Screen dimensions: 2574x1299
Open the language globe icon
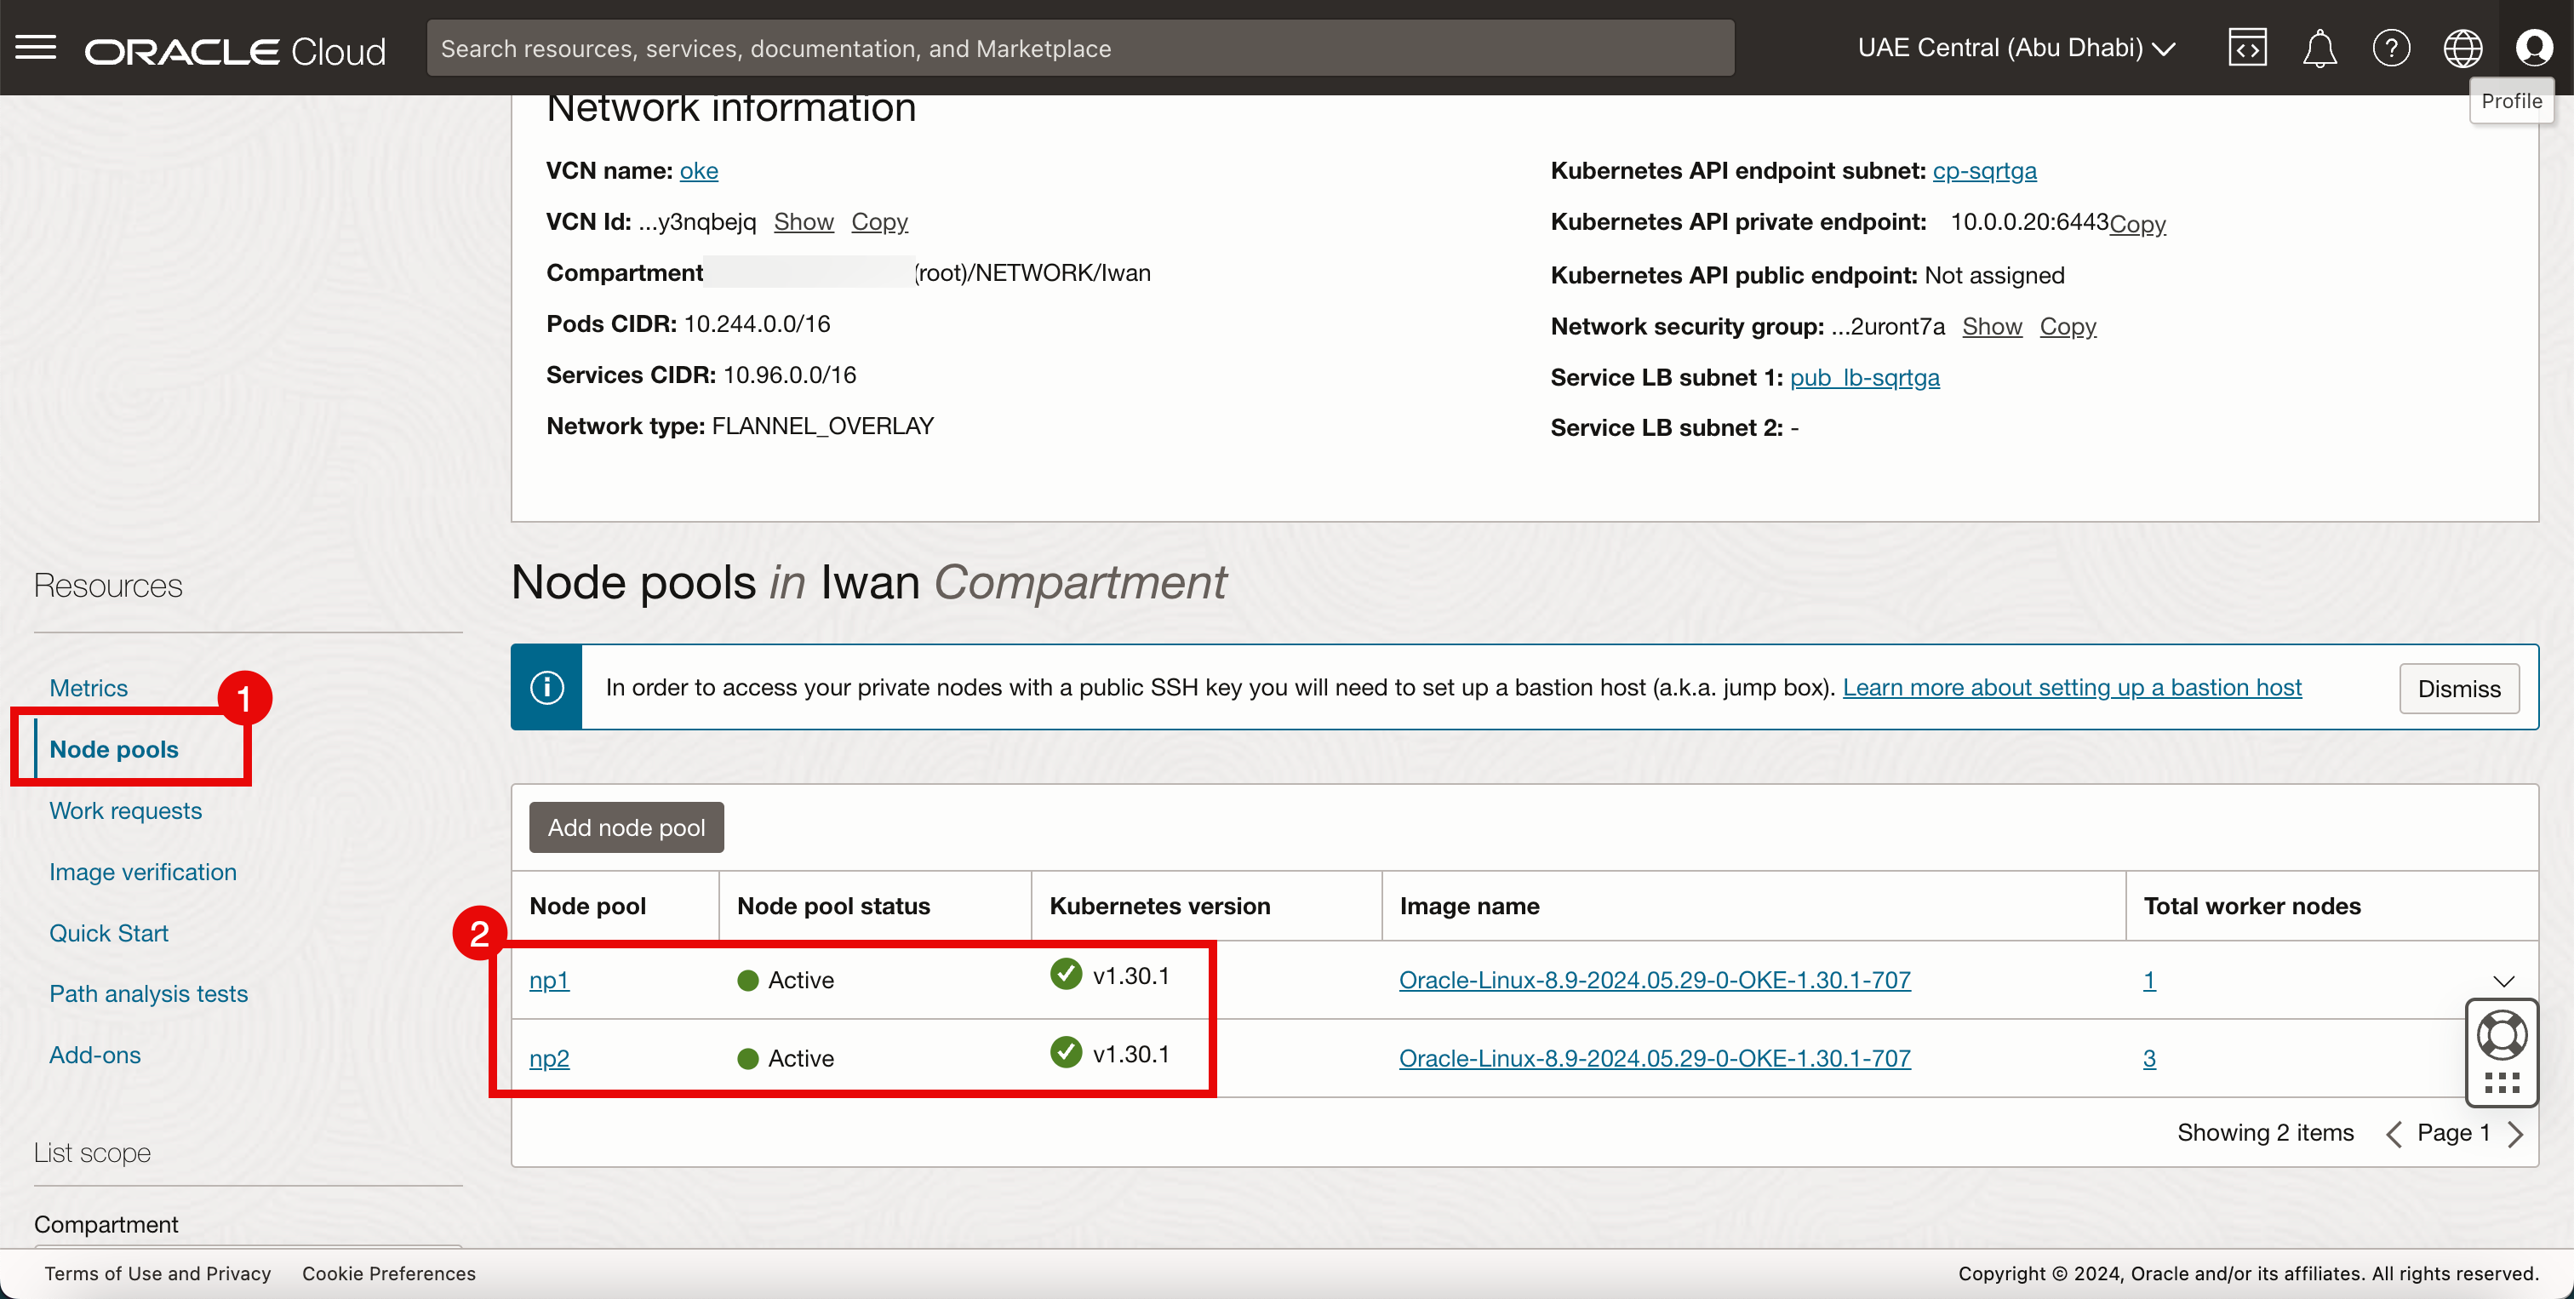(2462, 48)
